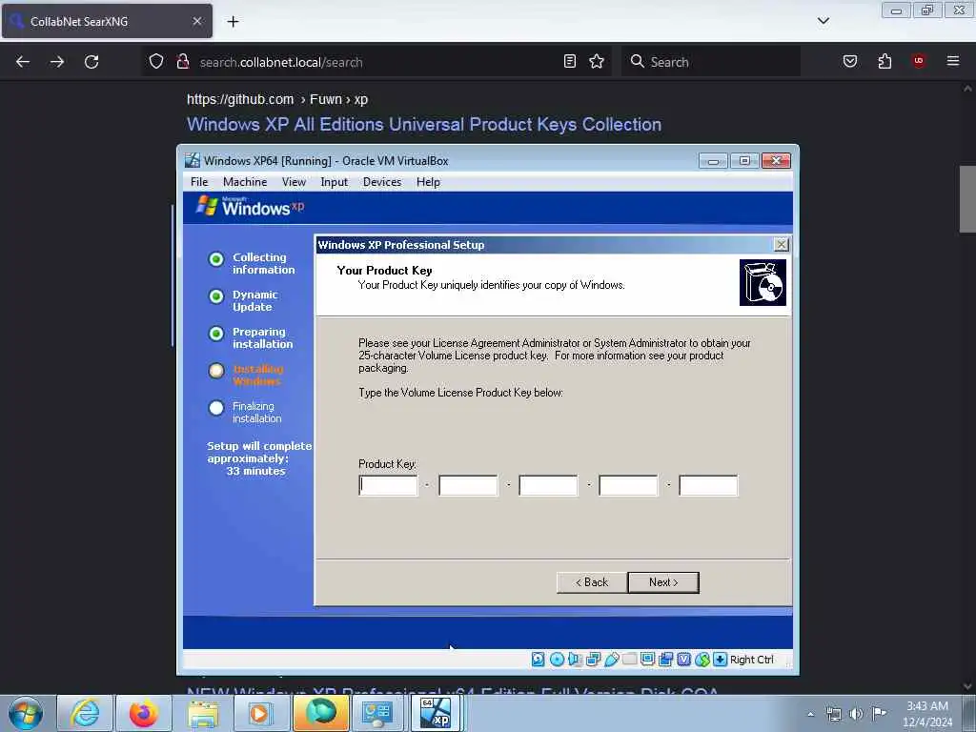Click the Firefox Search box
The width and height of the screenshot is (976, 732).
(x=711, y=62)
